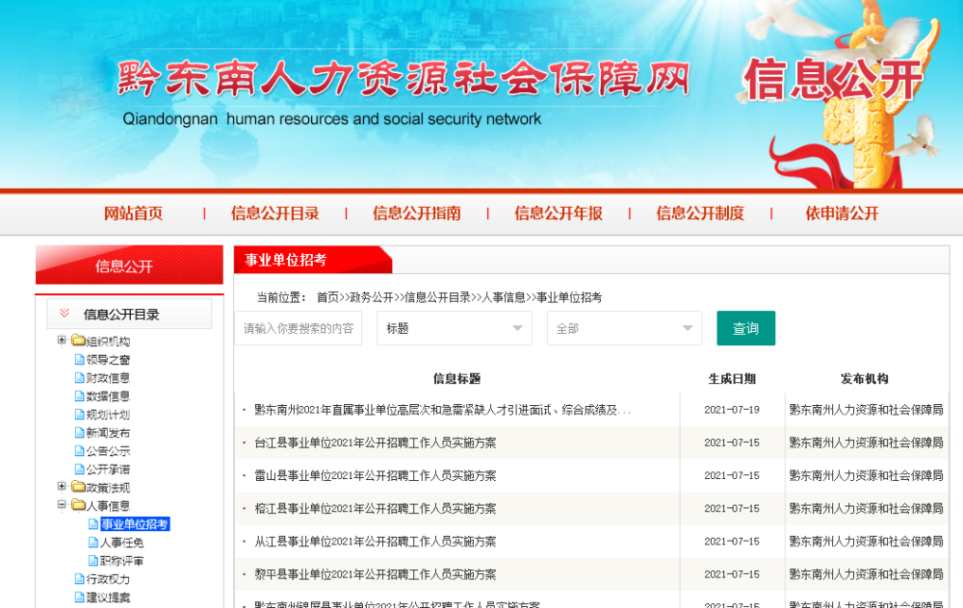Click the 建议提案 document icon
963x608 pixels.
click(x=79, y=597)
